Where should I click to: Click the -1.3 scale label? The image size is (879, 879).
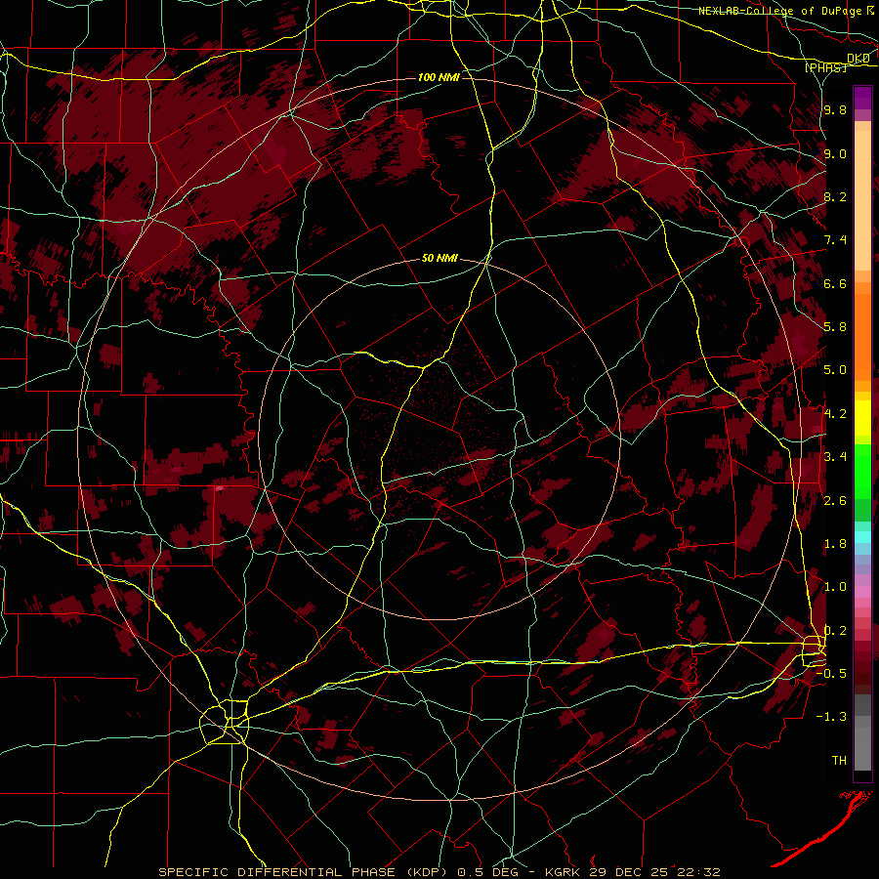pyautogui.click(x=831, y=717)
